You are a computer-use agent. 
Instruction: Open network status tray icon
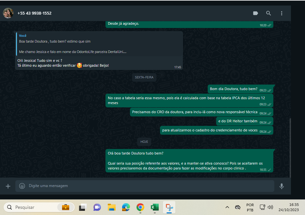pyautogui.click(x=263, y=207)
